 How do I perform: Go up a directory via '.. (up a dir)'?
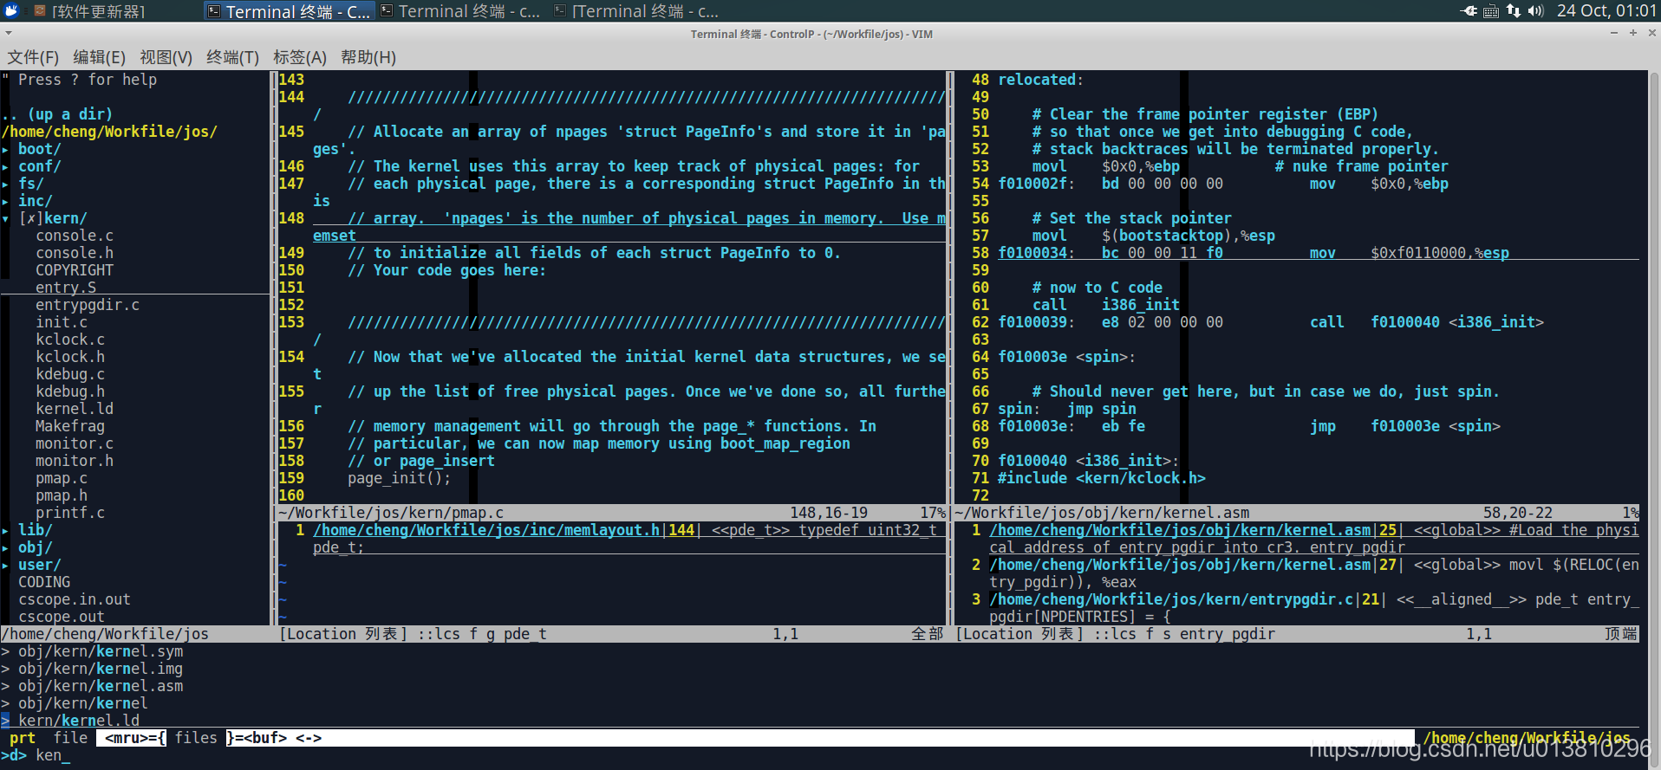point(57,114)
